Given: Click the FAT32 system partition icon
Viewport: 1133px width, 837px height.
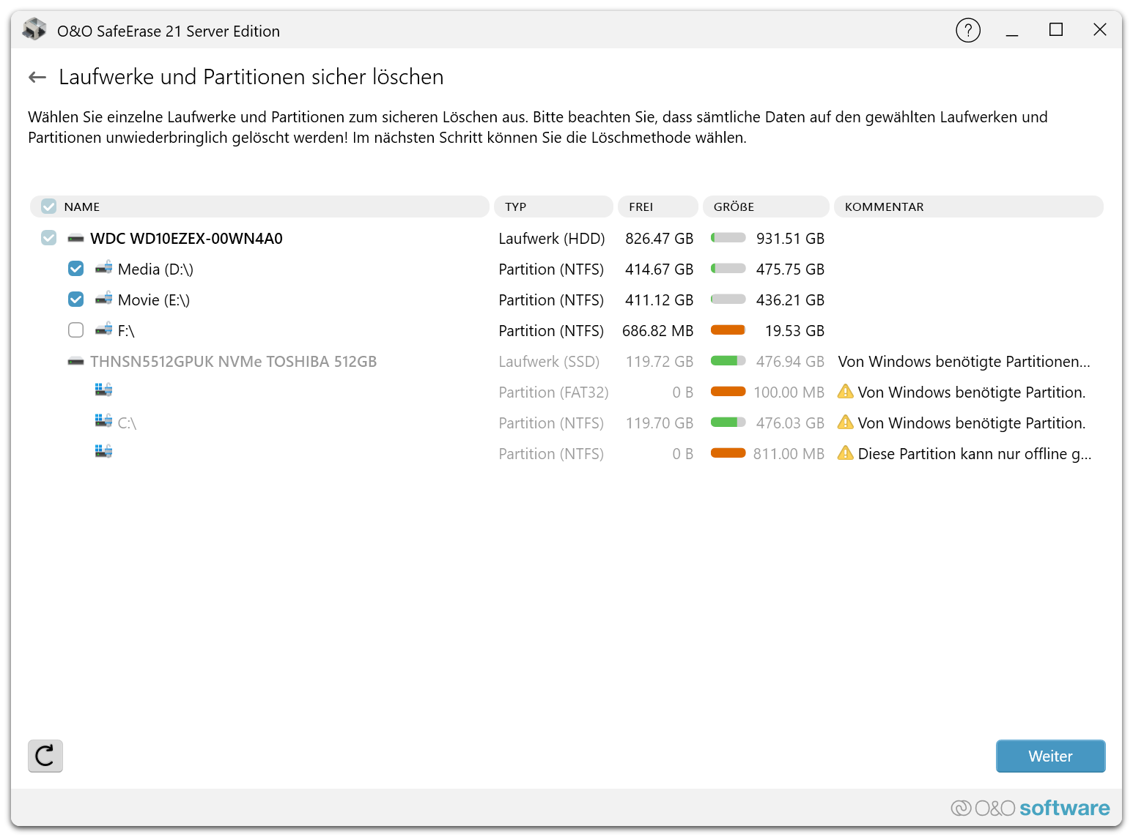Looking at the screenshot, I should click(x=103, y=390).
